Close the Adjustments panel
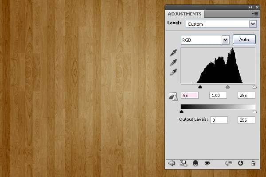This screenshot has height=177, width=266. (257, 7)
